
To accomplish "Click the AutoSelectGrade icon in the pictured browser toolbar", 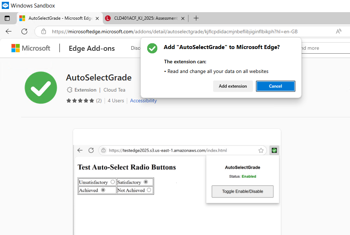I will (x=274, y=150).
